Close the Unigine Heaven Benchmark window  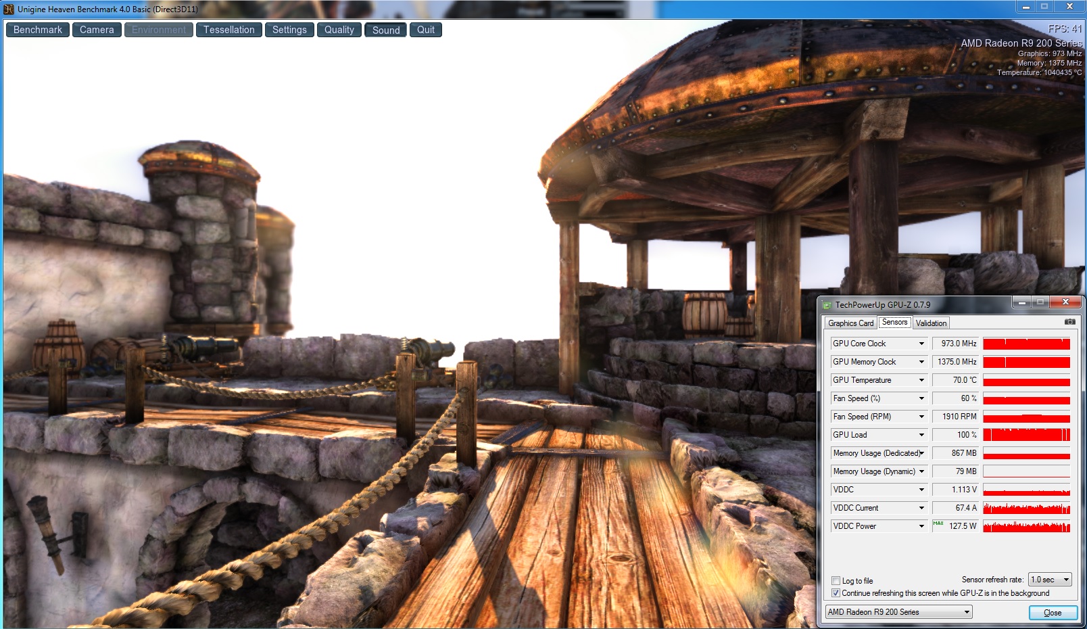coord(1069,7)
